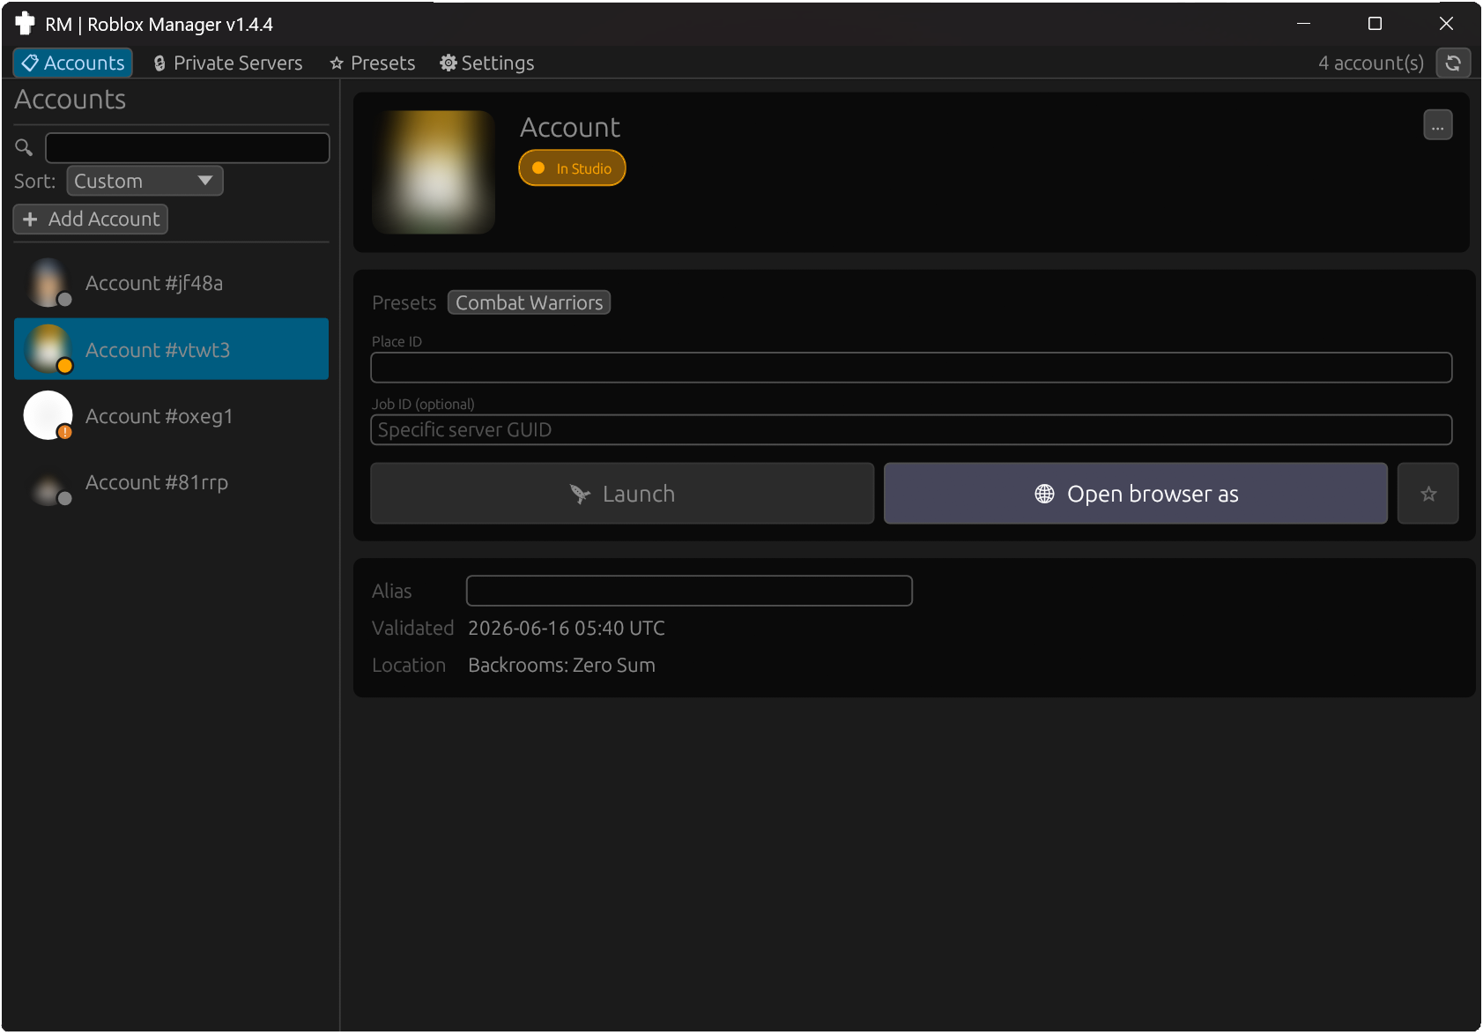Open the Settings tab
The width and height of the screenshot is (1483, 1035).
coord(487,63)
